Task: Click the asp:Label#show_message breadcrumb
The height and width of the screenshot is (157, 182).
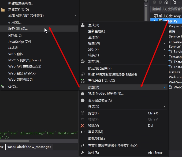Action: (29, 147)
